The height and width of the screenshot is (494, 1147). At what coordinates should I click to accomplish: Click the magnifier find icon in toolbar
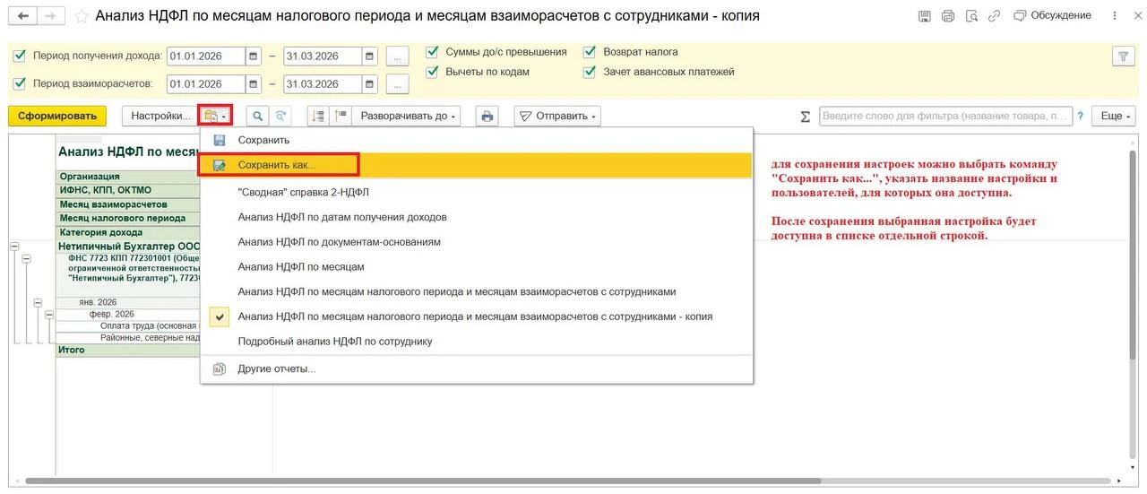[258, 116]
